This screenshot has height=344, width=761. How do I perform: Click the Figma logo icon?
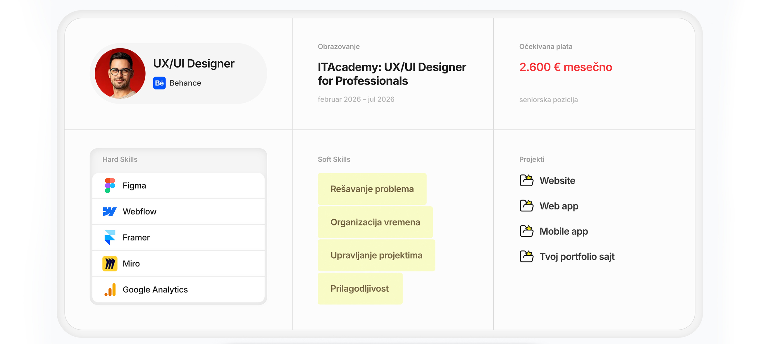[110, 185]
